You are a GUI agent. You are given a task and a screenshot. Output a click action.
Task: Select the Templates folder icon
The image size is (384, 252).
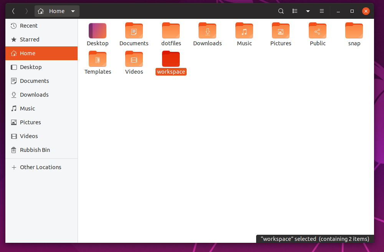point(98,59)
